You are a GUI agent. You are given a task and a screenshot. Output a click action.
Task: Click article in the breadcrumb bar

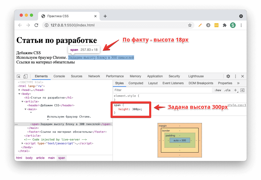(x=40, y=158)
